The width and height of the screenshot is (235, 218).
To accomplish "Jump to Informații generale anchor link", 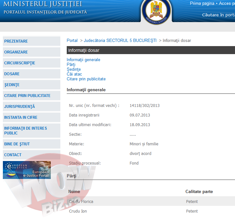I will [83, 60].
